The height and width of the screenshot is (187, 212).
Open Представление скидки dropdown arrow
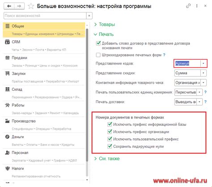tap(204, 73)
